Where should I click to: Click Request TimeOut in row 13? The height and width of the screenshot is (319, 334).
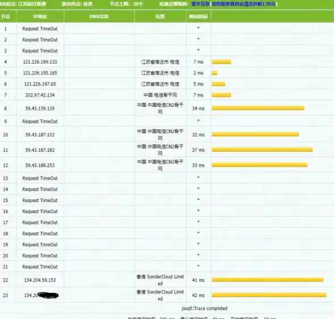coord(40,179)
